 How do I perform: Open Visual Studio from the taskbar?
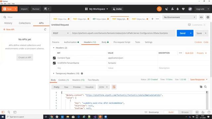click(95, 117)
